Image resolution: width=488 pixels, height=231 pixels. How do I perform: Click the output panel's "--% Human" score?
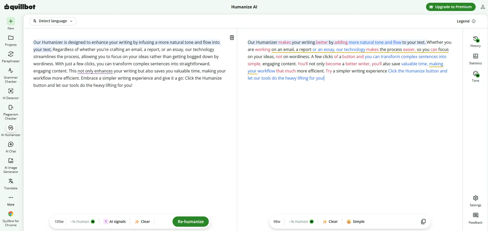point(301,222)
